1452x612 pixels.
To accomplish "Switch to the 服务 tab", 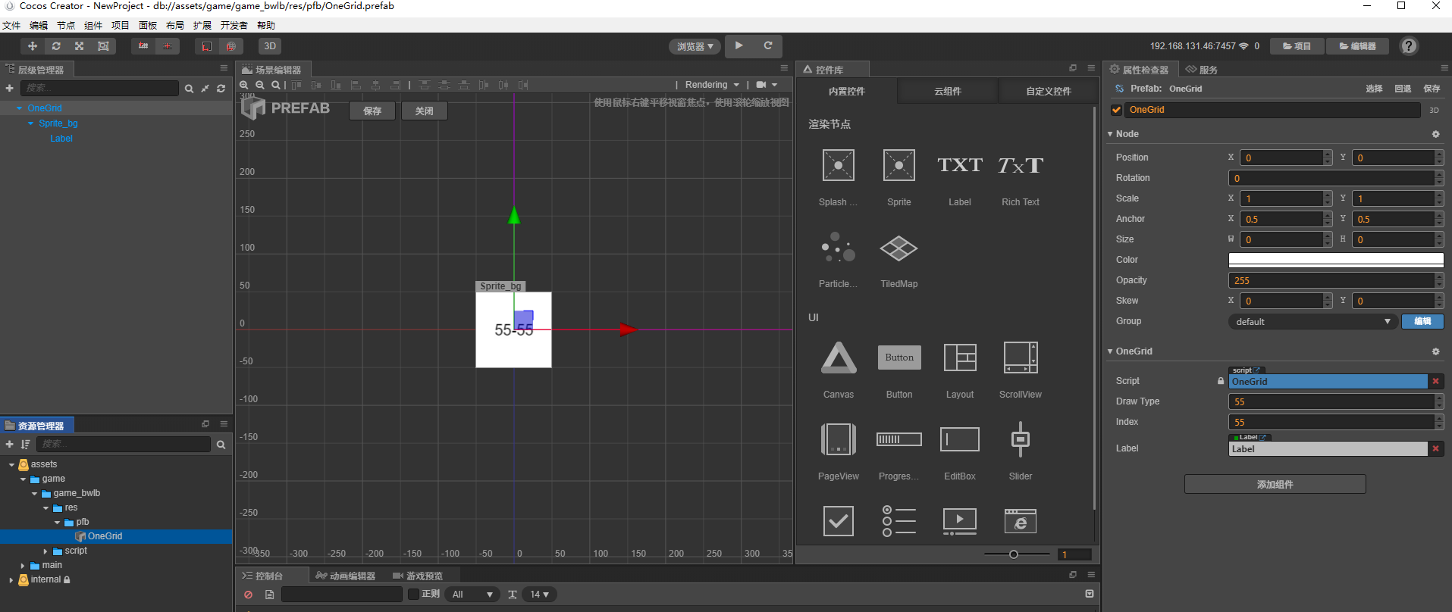I will 1202,70.
